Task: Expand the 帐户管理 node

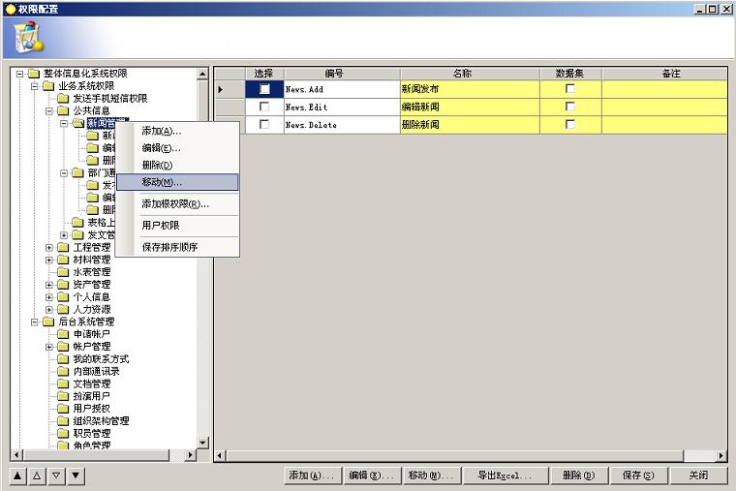Action: (x=48, y=347)
